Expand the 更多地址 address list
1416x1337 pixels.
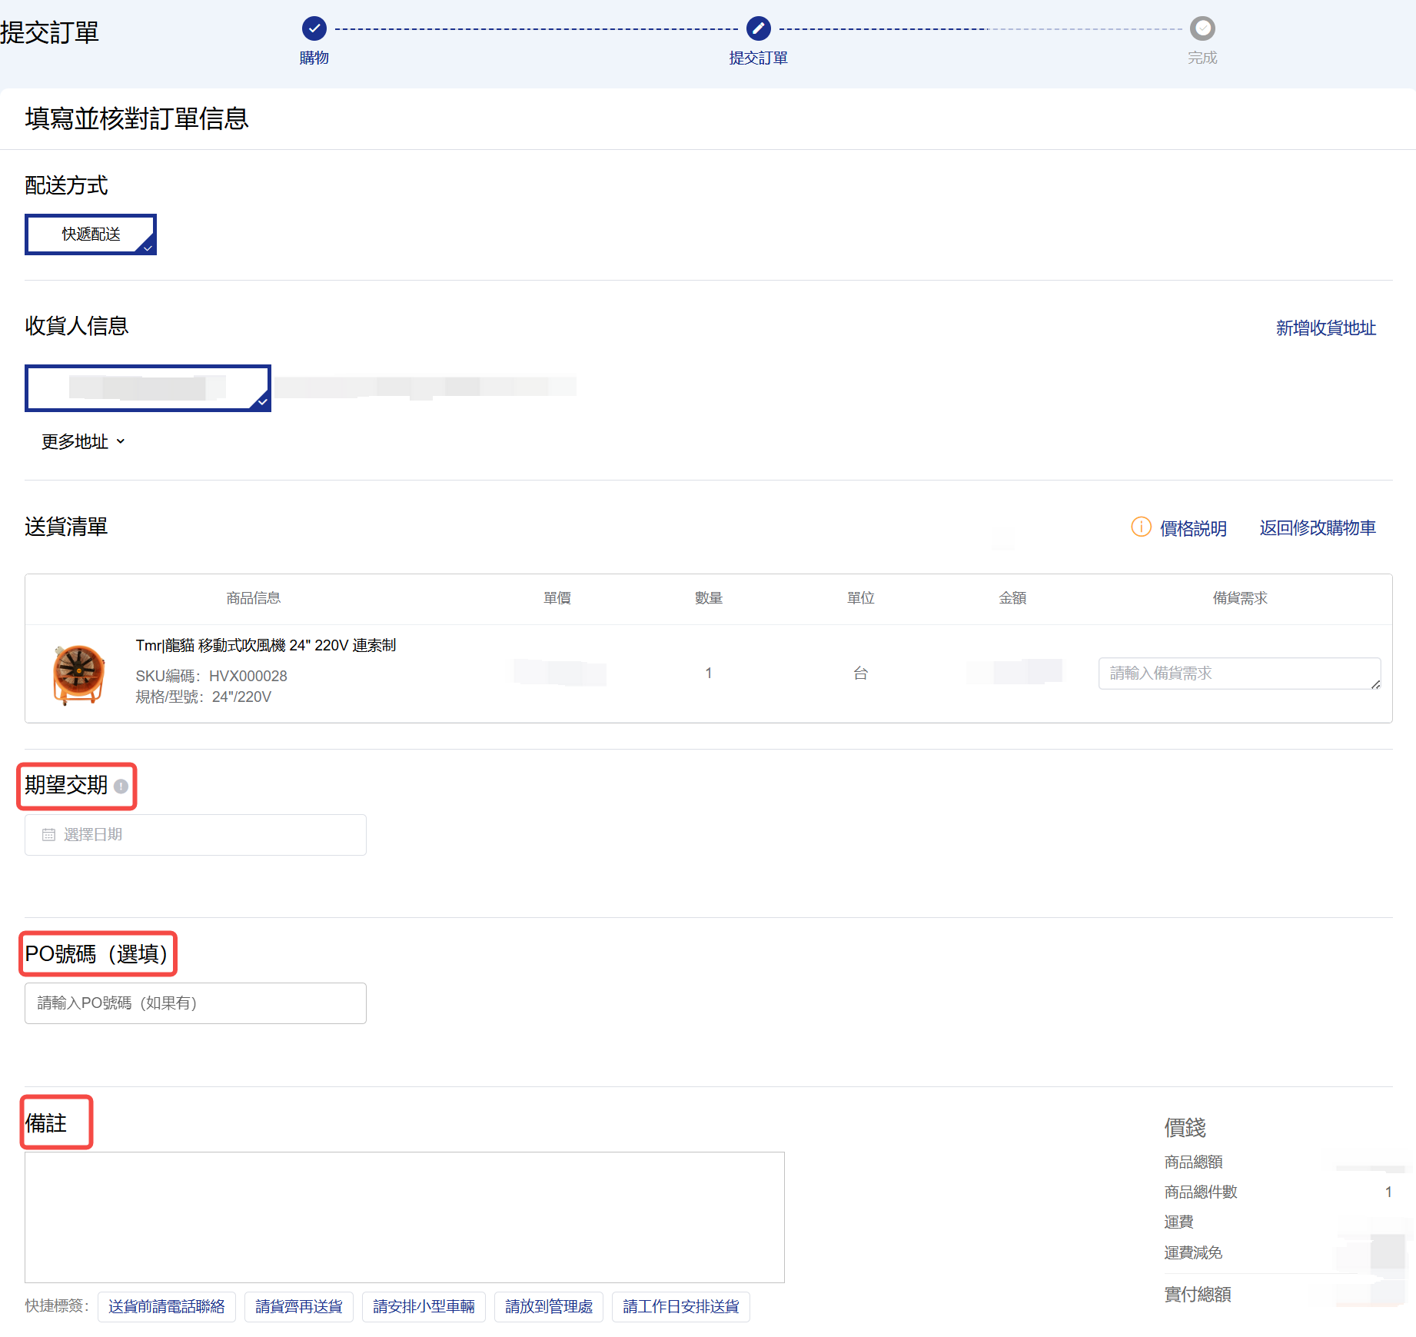click(x=83, y=441)
